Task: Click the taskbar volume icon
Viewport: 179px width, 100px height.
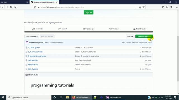Action: (162, 97)
